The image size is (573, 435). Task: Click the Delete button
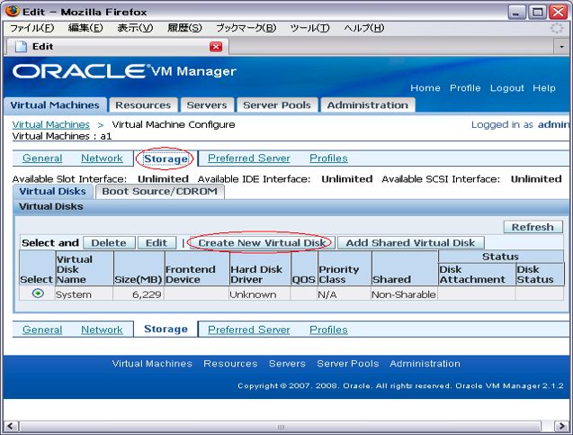(109, 243)
